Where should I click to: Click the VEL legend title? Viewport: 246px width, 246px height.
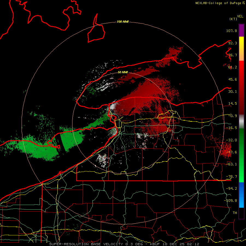tap(240, 16)
